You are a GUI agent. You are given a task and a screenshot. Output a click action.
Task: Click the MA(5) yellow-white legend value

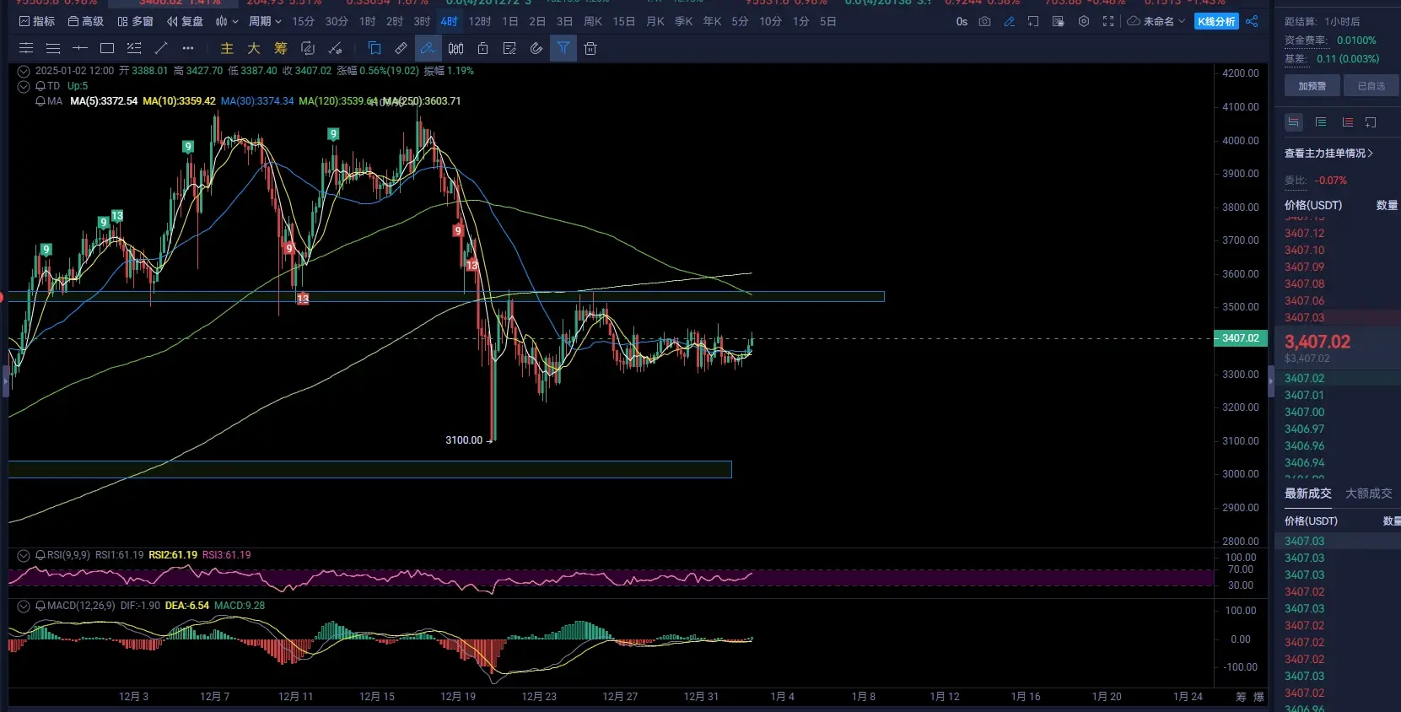(104, 101)
